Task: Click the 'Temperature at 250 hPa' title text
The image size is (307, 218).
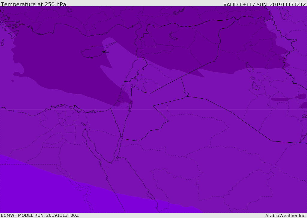Action: pos(34,4)
